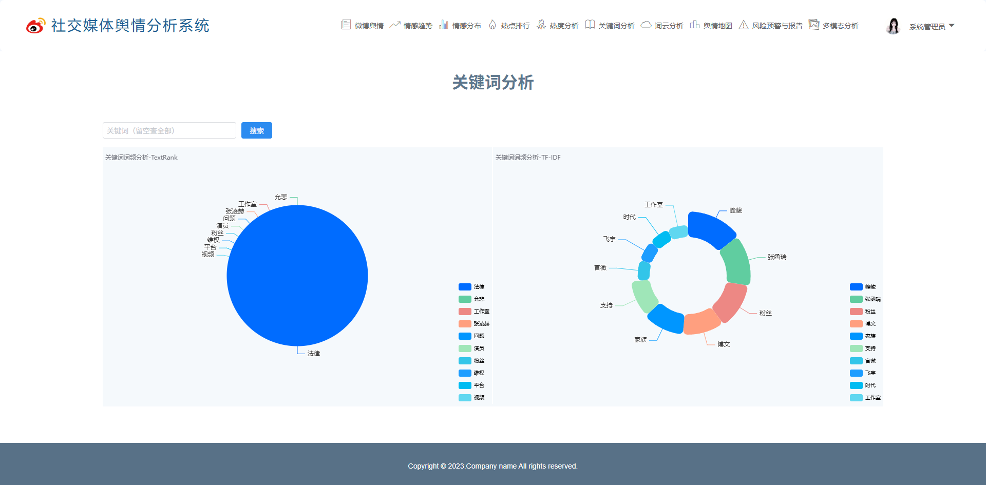This screenshot has height=485, width=986.
Task: Go to the 舆情地图 page
Action: pyautogui.click(x=711, y=25)
